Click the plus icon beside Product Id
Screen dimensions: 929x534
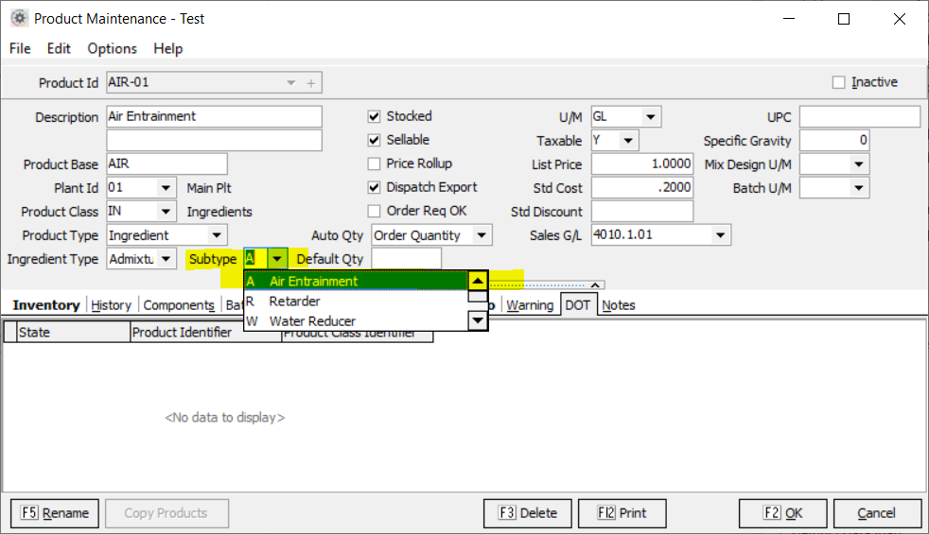click(x=311, y=83)
